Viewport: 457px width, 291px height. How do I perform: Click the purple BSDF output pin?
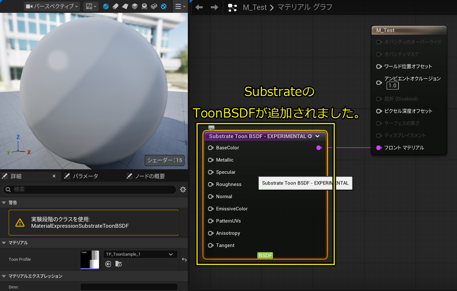point(319,148)
